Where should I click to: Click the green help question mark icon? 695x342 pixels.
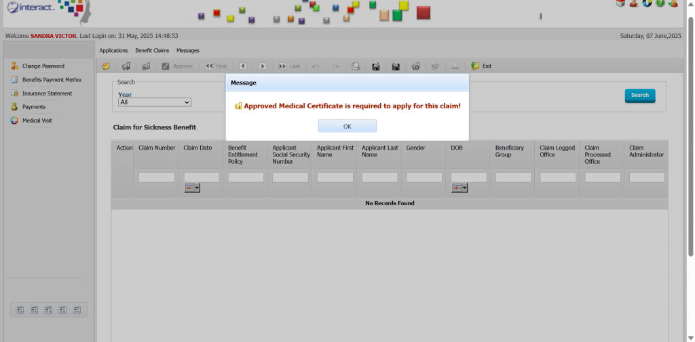point(660,4)
